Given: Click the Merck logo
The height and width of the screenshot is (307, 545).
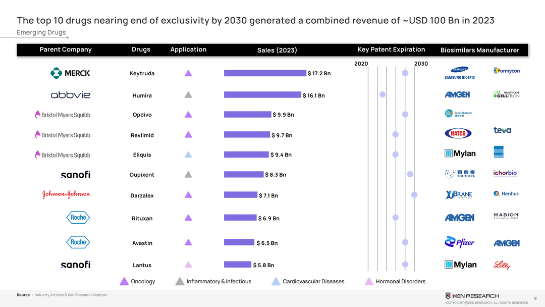Looking at the screenshot, I should [70, 73].
